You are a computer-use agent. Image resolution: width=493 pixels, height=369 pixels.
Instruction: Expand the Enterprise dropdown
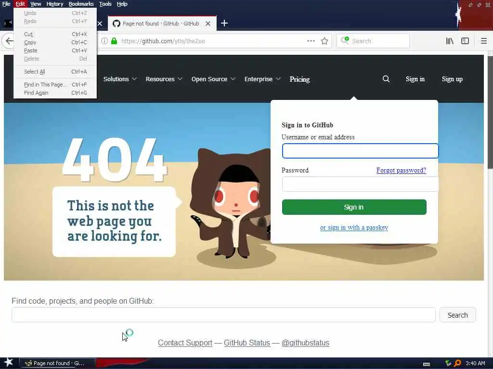point(262,79)
